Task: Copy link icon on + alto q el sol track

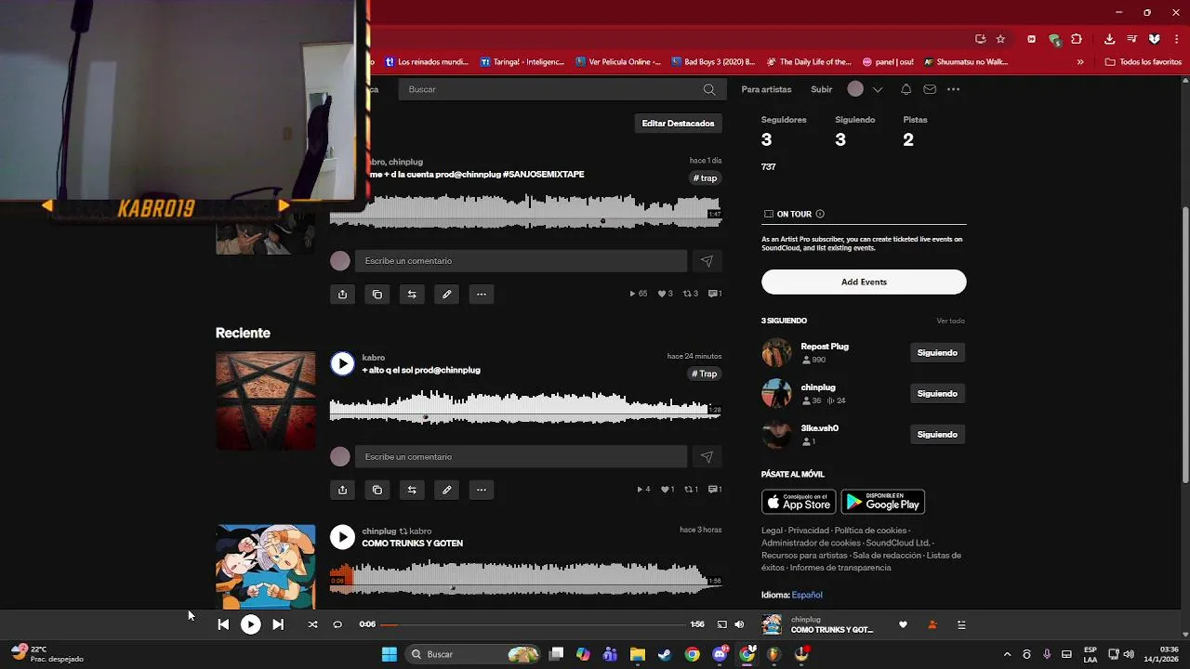Action: pyautogui.click(x=377, y=490)
